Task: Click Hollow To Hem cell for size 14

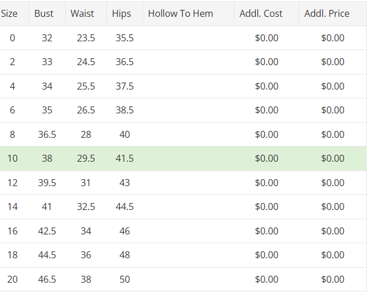Action: [x=188, y=206]
